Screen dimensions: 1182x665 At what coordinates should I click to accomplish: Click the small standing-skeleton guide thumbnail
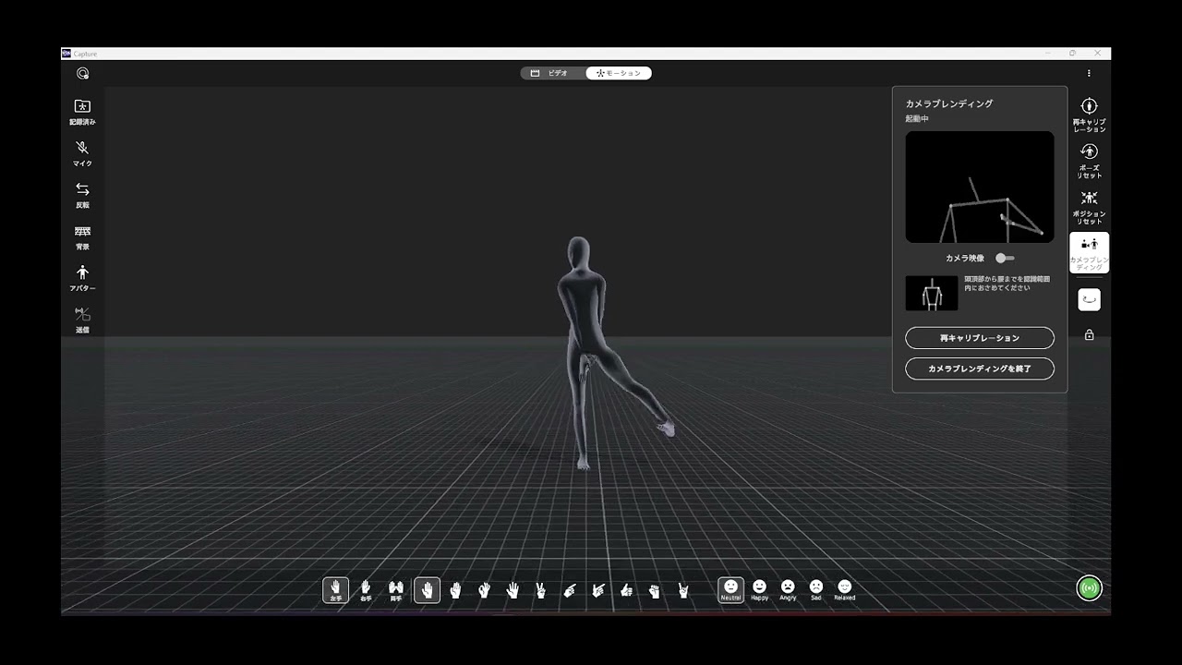931,293
